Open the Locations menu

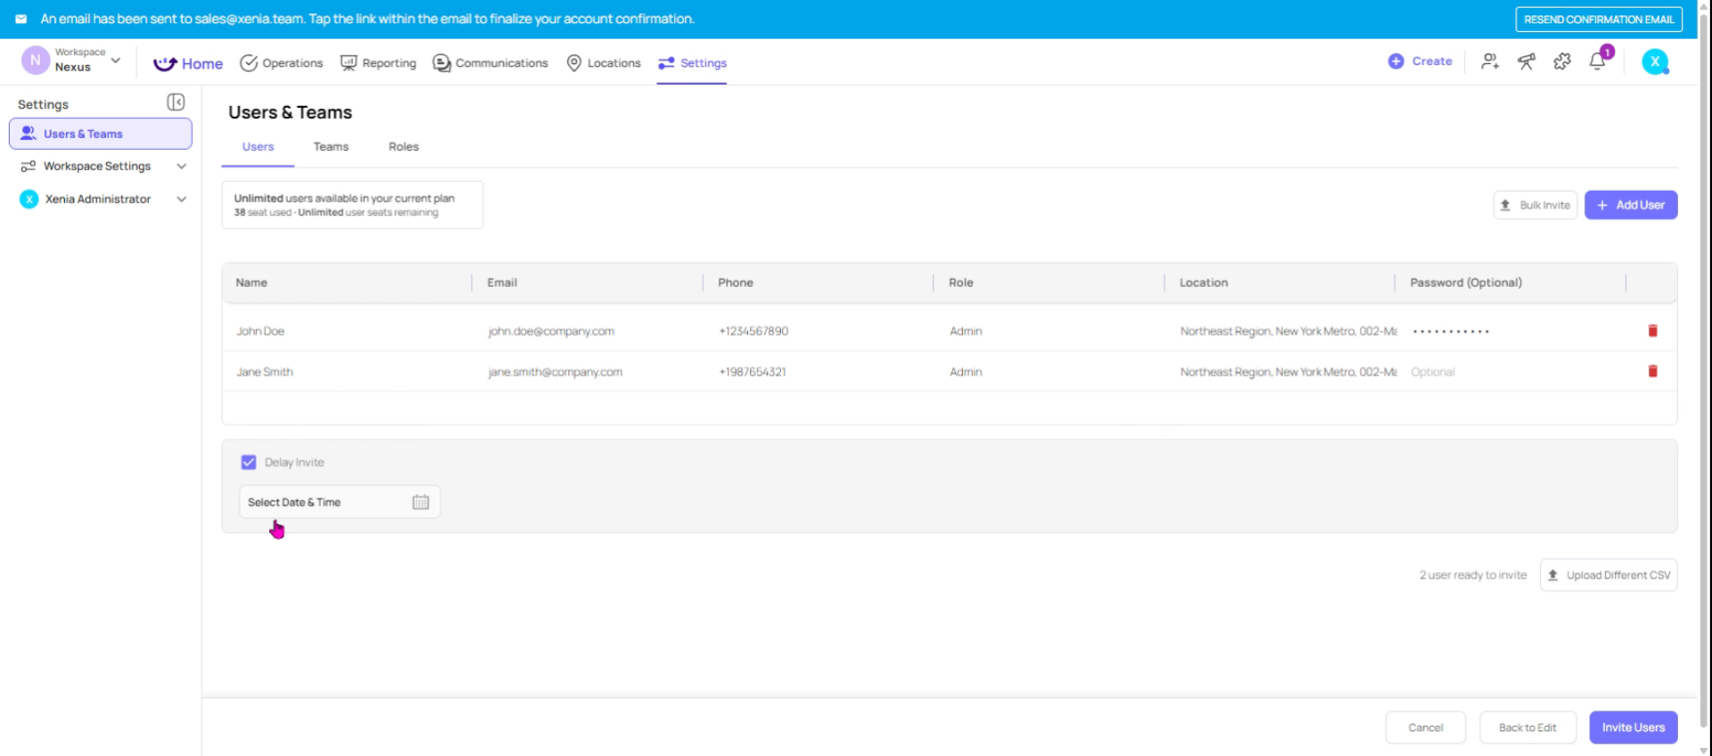(604, 63)
